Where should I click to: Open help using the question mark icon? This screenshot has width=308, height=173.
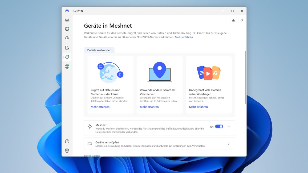click(x=67, y=141)
